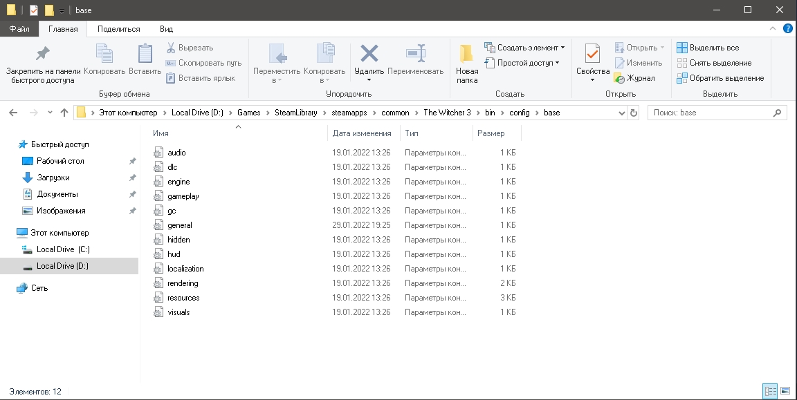Screen dimensions: 797x400
Task: Select Быстрый доступ in navigation
Action: pyautogui.click(x=60, y=144)
